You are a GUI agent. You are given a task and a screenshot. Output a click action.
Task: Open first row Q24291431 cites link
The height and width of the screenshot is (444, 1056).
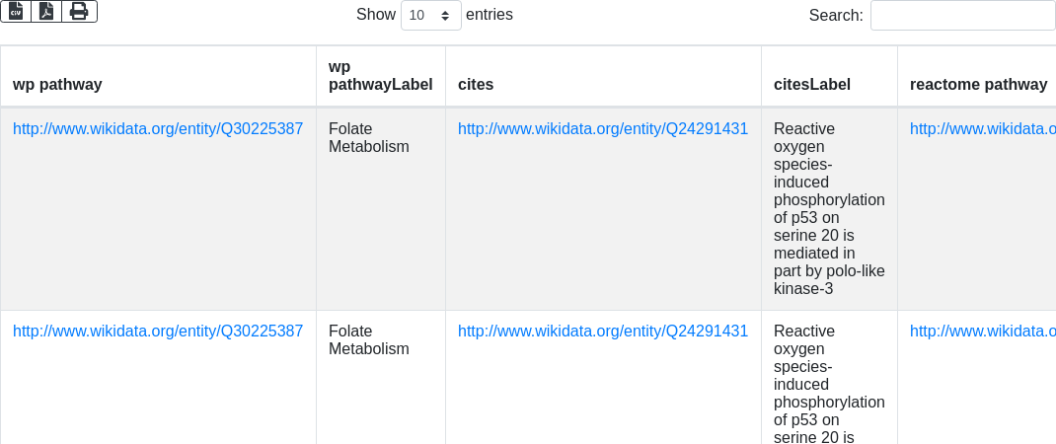(x=603, y=128)
